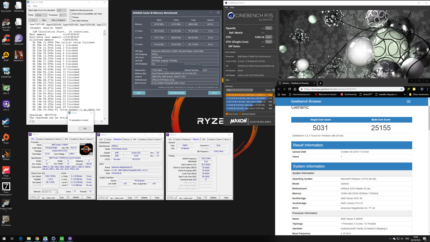Viewport: 430px width, 242px height.
Task: Click Validate in the CPU-Z Memory window
Action: (x=213, y=198)
